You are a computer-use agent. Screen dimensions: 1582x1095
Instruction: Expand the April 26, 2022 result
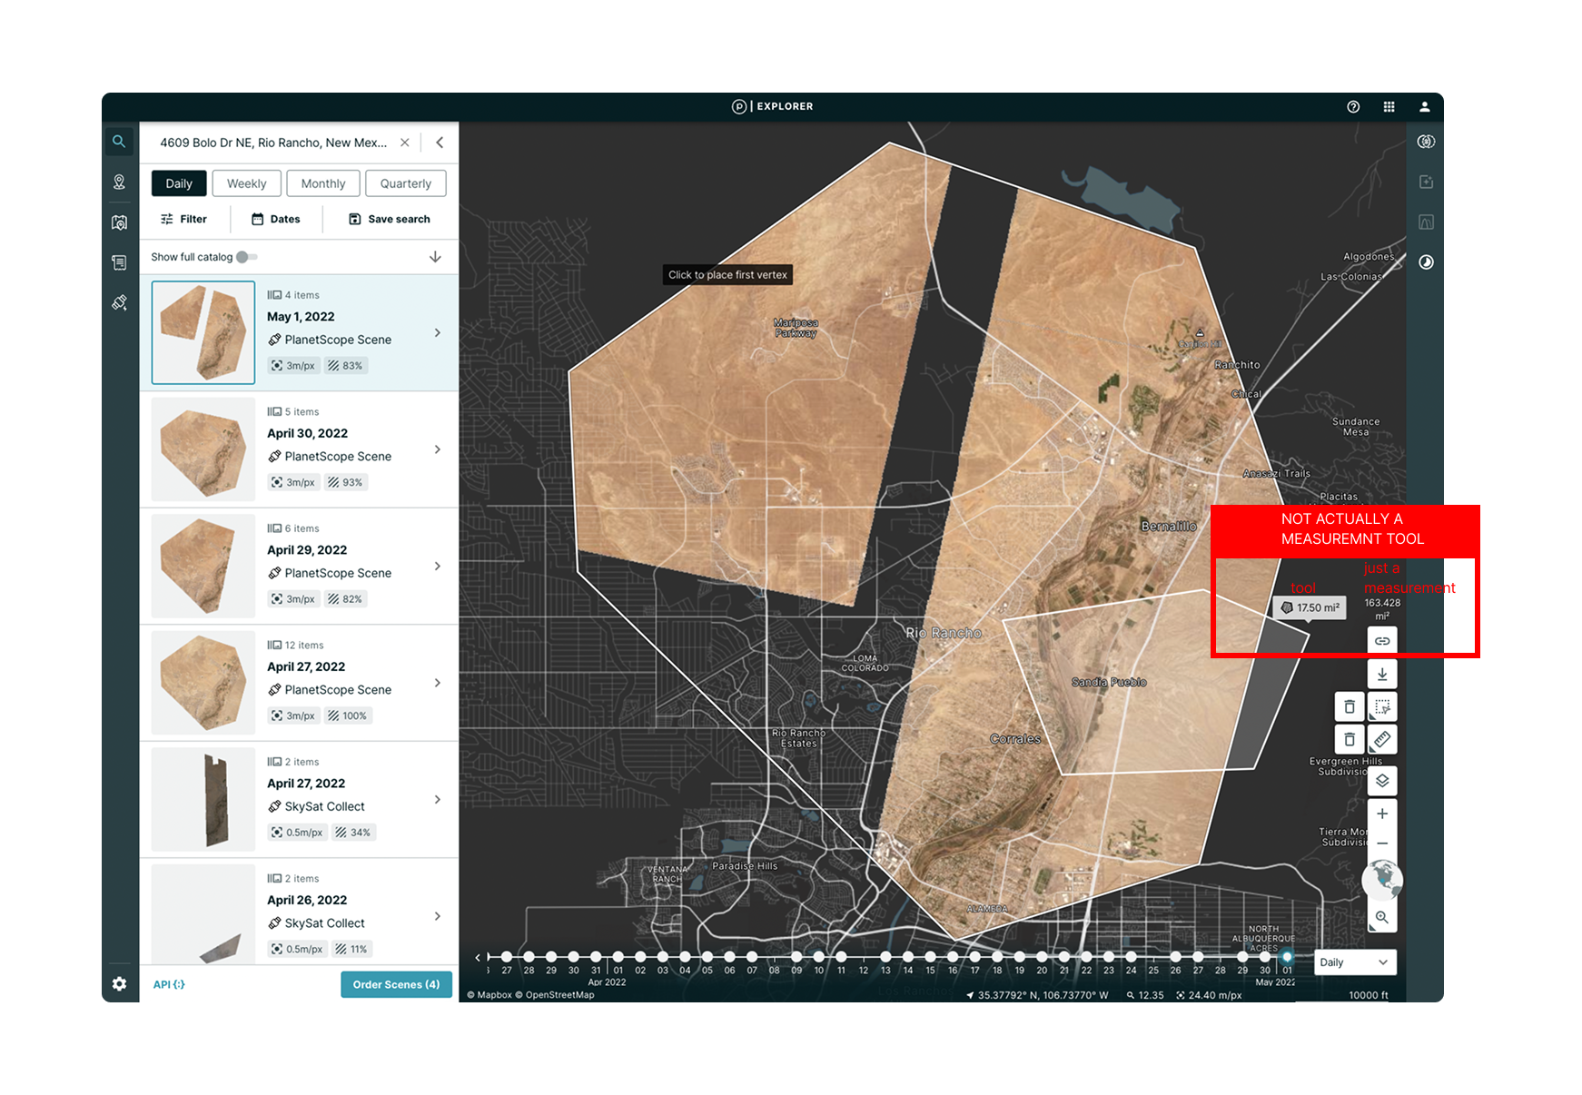pos(438,916)
